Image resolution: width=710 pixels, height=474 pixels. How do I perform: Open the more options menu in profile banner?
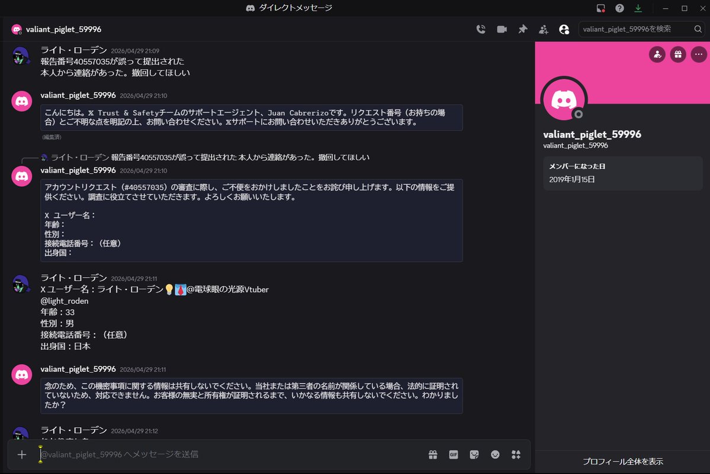[699, 55]
